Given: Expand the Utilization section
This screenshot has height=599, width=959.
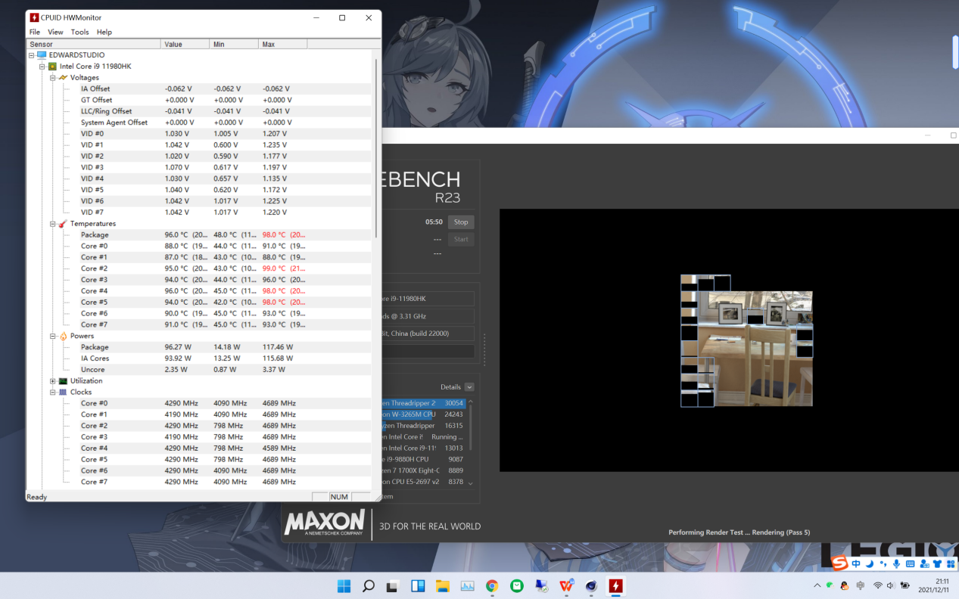Looking at the screenshot, I should tap(52, 381).
